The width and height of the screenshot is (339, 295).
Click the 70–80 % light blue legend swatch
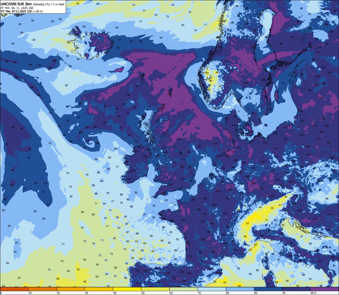(x=212, y=289)
